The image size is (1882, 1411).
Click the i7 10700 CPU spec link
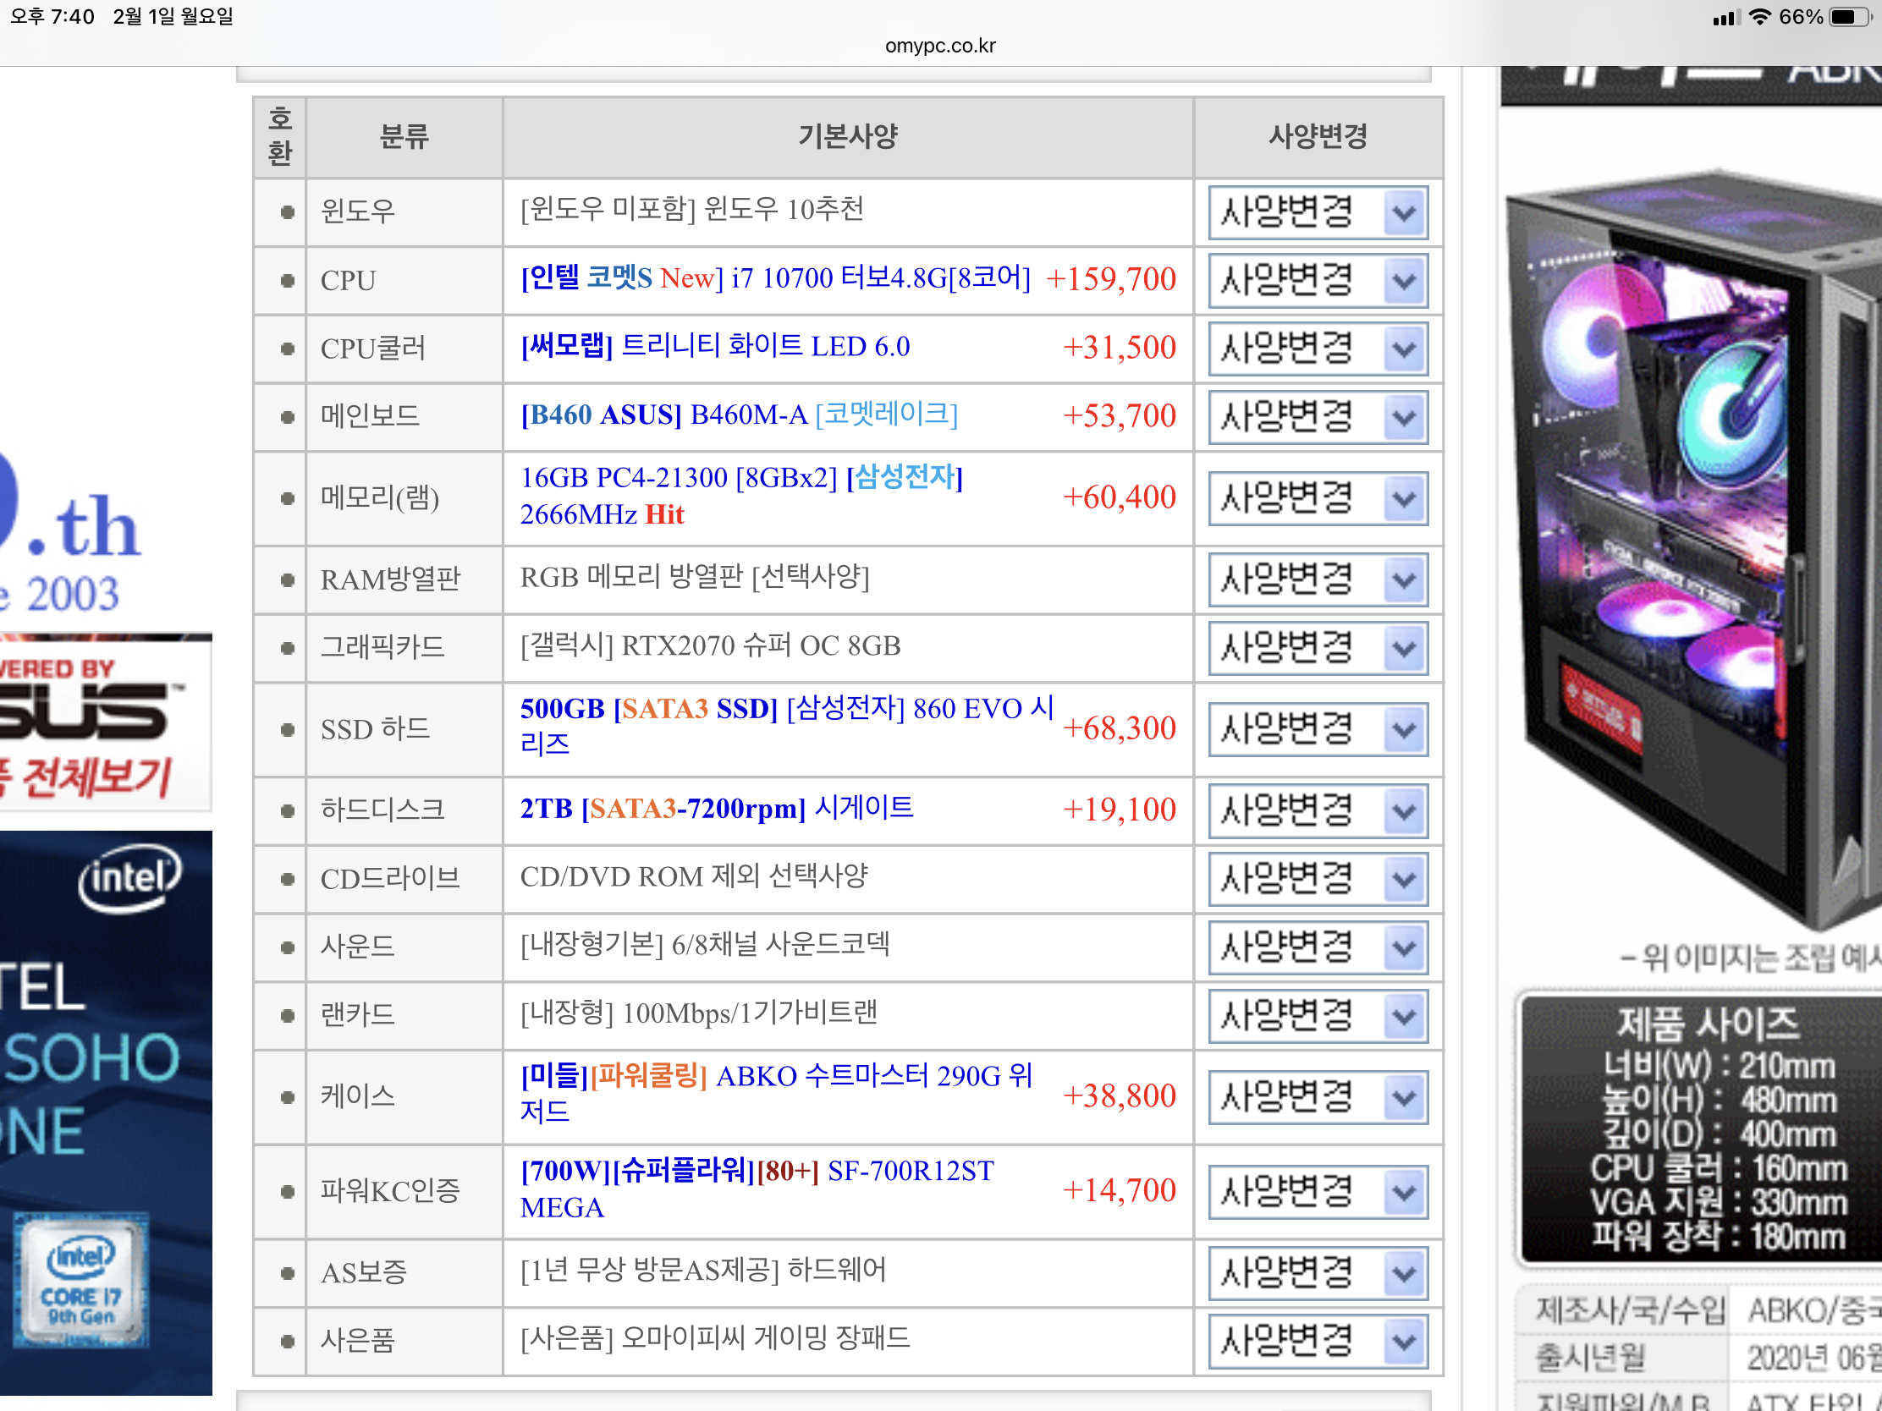(775, 278)
